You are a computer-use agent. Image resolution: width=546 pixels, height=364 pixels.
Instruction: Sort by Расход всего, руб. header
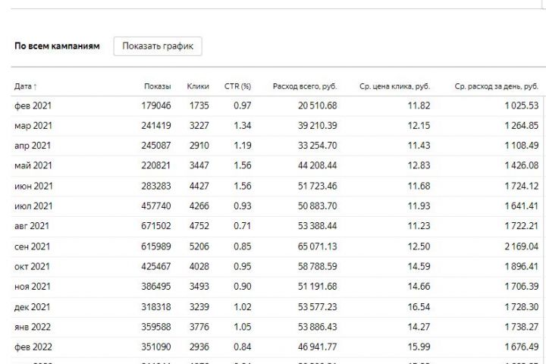point(305,86)
